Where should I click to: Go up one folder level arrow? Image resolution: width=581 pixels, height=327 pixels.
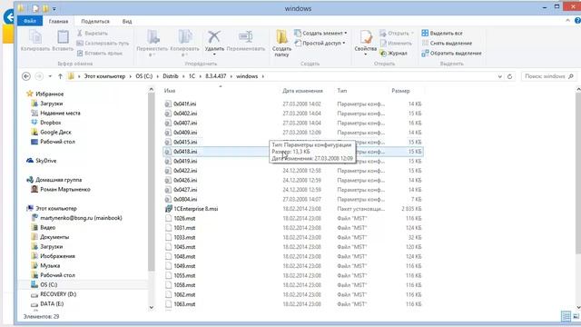[x=60, y=76]
